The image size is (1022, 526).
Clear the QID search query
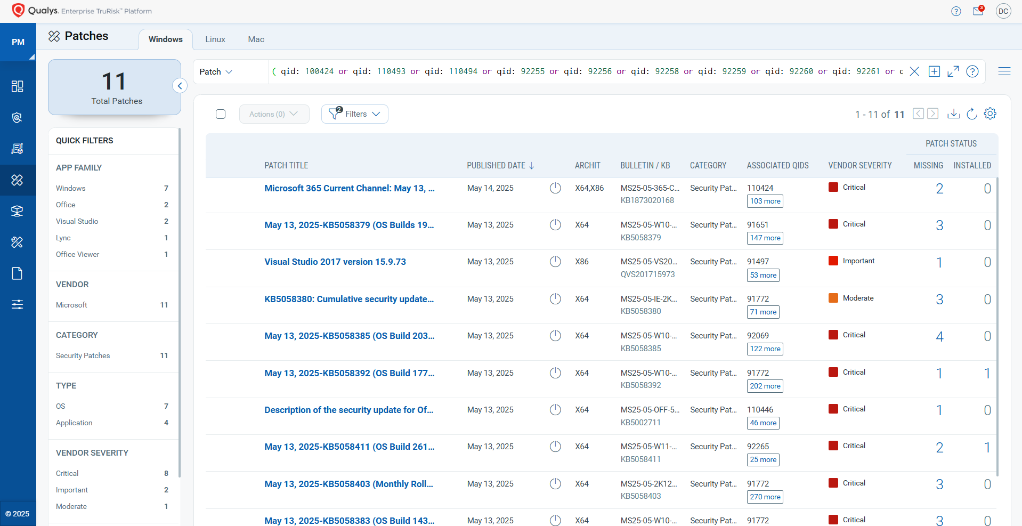(914, 71)
